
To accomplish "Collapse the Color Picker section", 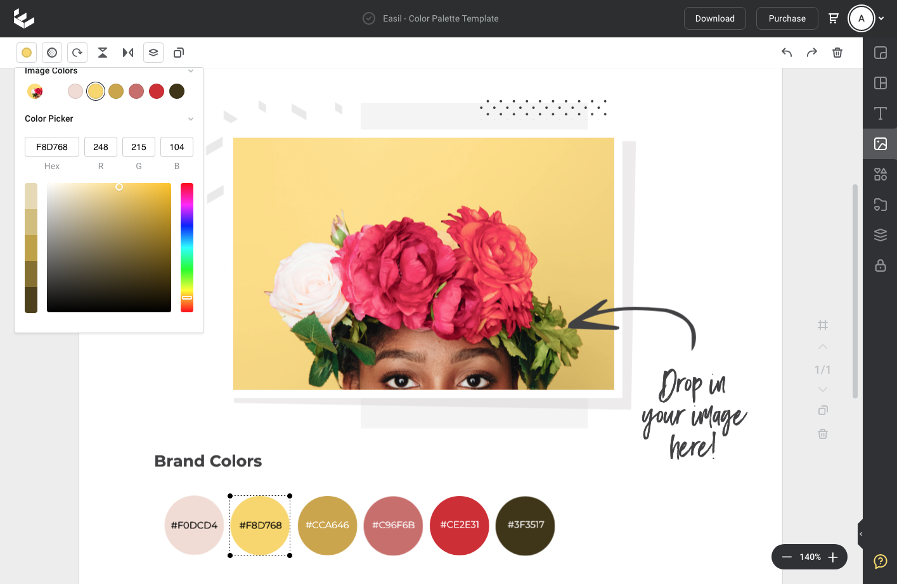I will [191, 118].
